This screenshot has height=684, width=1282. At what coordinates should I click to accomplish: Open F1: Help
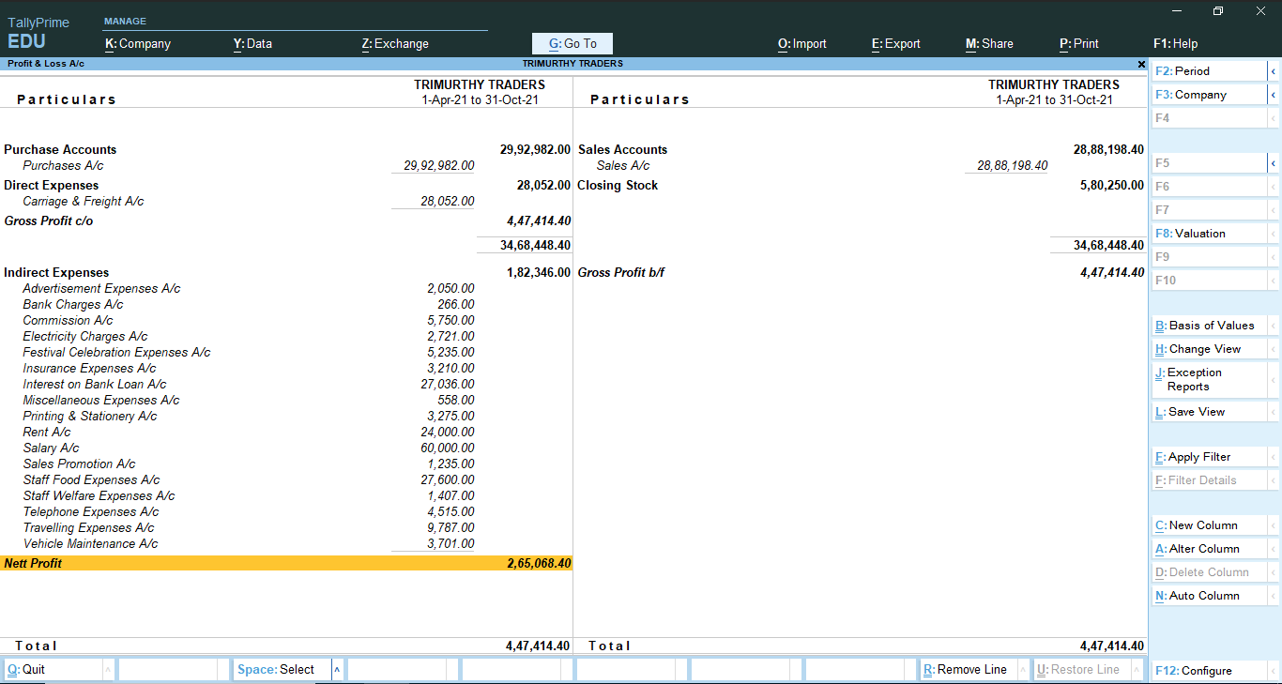(x=1176, y=43)
